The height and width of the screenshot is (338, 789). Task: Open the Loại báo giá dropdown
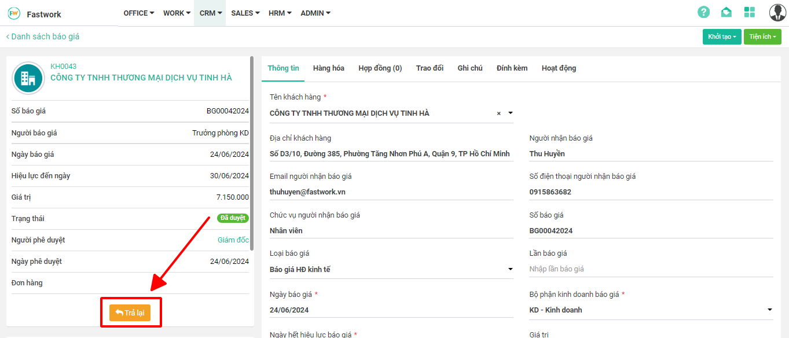tap(391, 269)
